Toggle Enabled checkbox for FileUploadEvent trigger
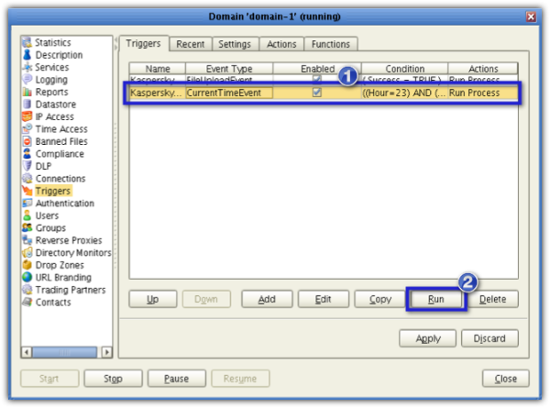 pos(317,81)
